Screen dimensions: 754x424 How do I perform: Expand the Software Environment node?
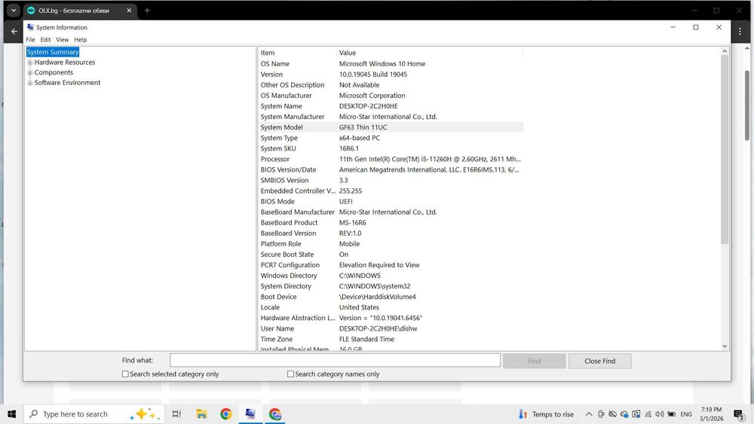(x=30, y=83)
